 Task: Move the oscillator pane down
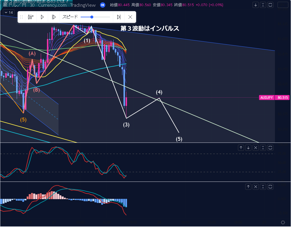tap(248, 148)
